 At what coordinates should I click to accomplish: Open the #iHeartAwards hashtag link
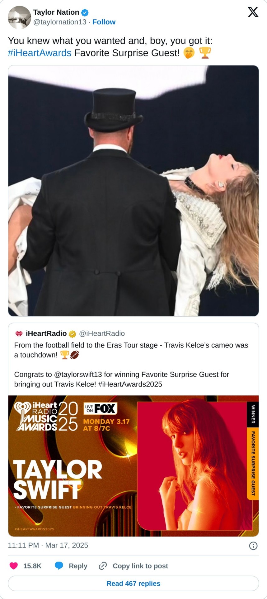(40, 53)
